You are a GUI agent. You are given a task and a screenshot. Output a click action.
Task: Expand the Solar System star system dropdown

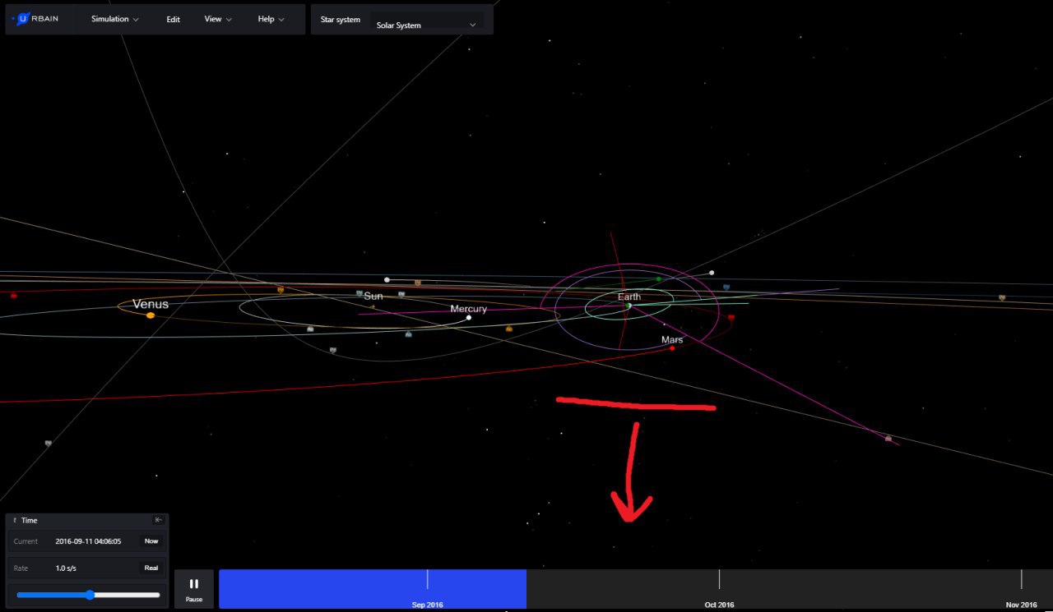click(426, 25)
